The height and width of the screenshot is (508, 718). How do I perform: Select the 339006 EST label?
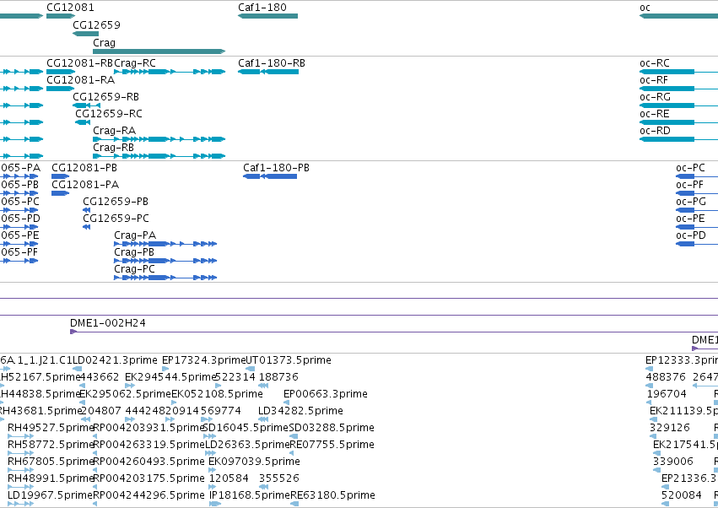[x=673, y=462]
